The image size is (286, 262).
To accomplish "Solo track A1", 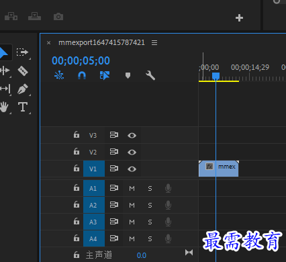I will coord(150,189).
